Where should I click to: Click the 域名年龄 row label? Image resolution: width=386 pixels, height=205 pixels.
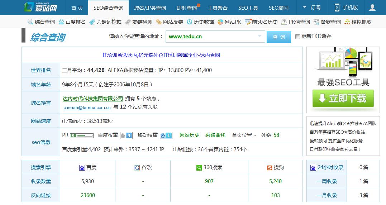click(x=41, y=85)
